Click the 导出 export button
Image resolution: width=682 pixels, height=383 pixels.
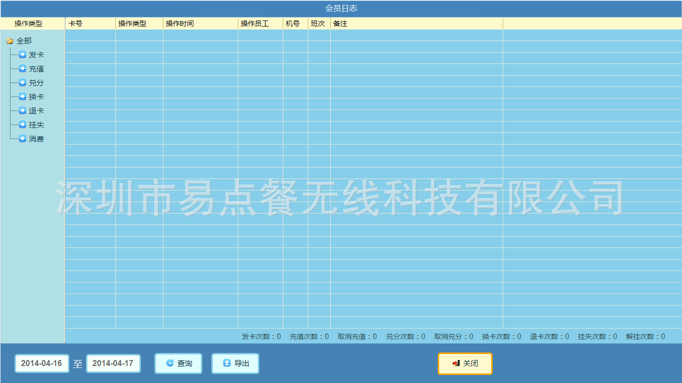point(235,363)
